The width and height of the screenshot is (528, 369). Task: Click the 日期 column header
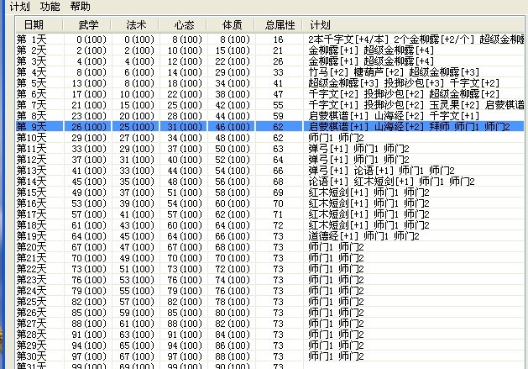tap(33, 25)
